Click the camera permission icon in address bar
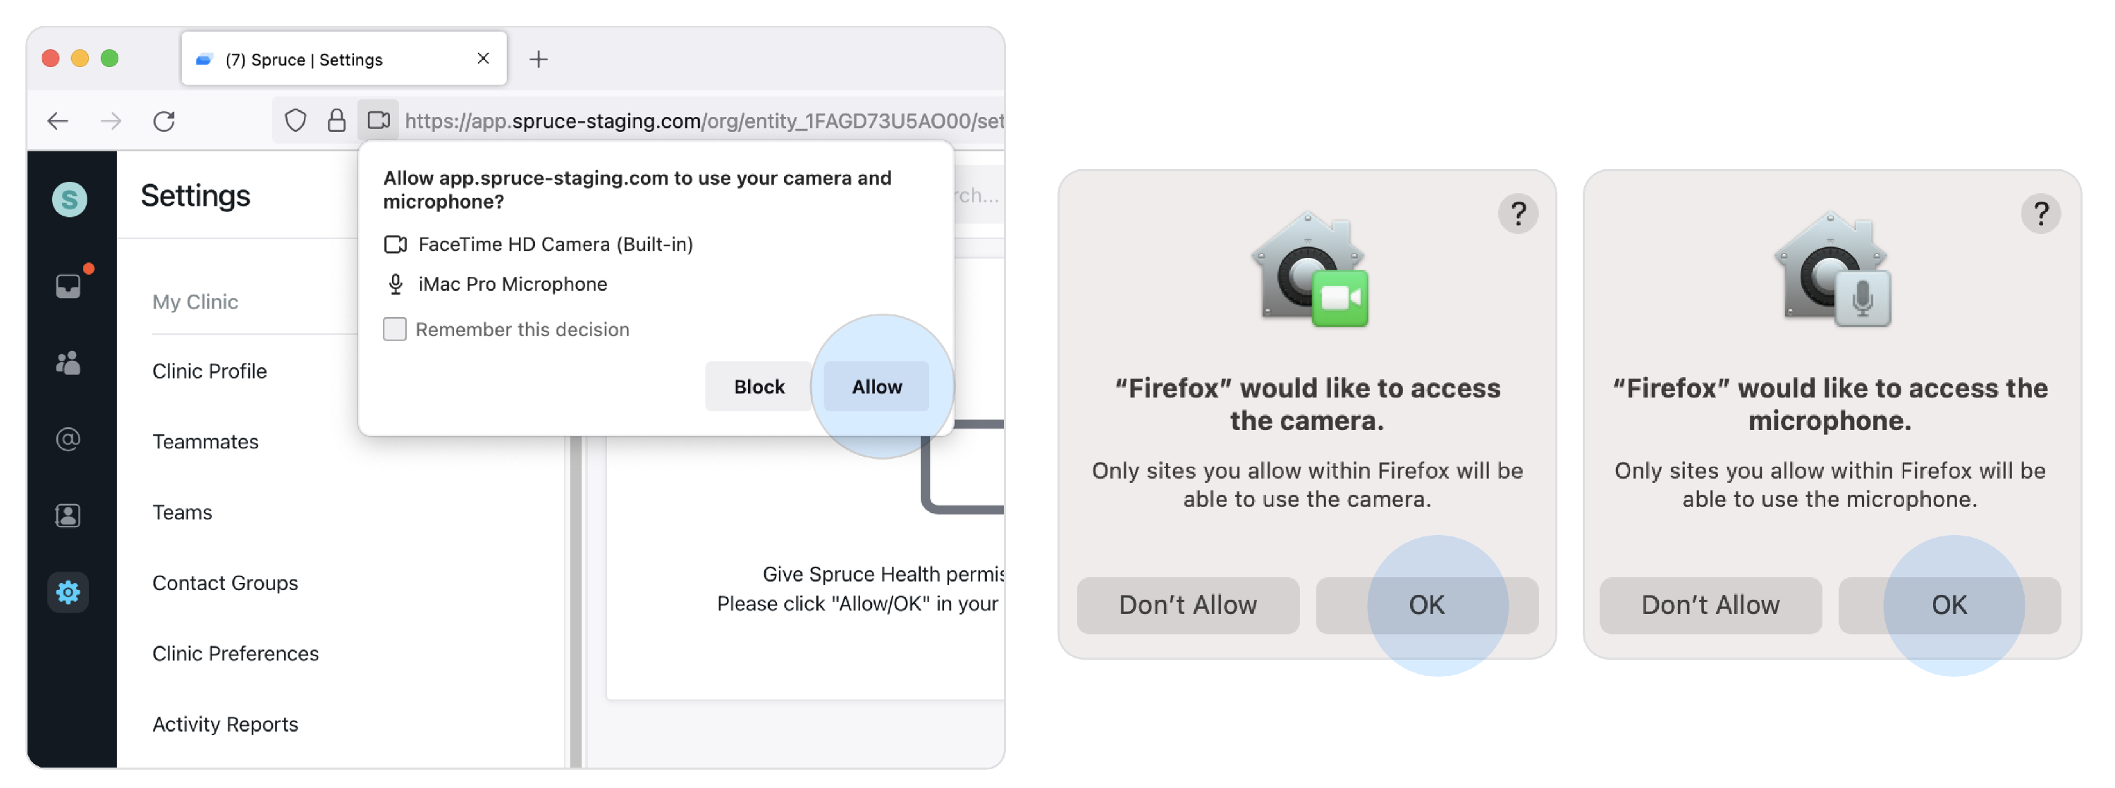Screen dimensions: 2115x788 379,121
